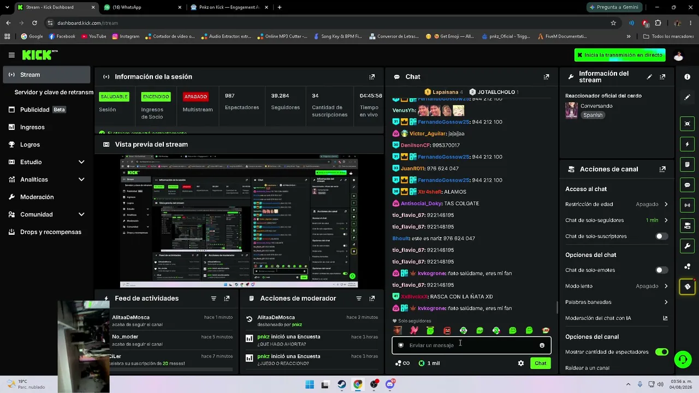The width and height of the screenshot is (699, 393).
Task: Toggle the broadcast signal widget icon
Action: [687, 205]
